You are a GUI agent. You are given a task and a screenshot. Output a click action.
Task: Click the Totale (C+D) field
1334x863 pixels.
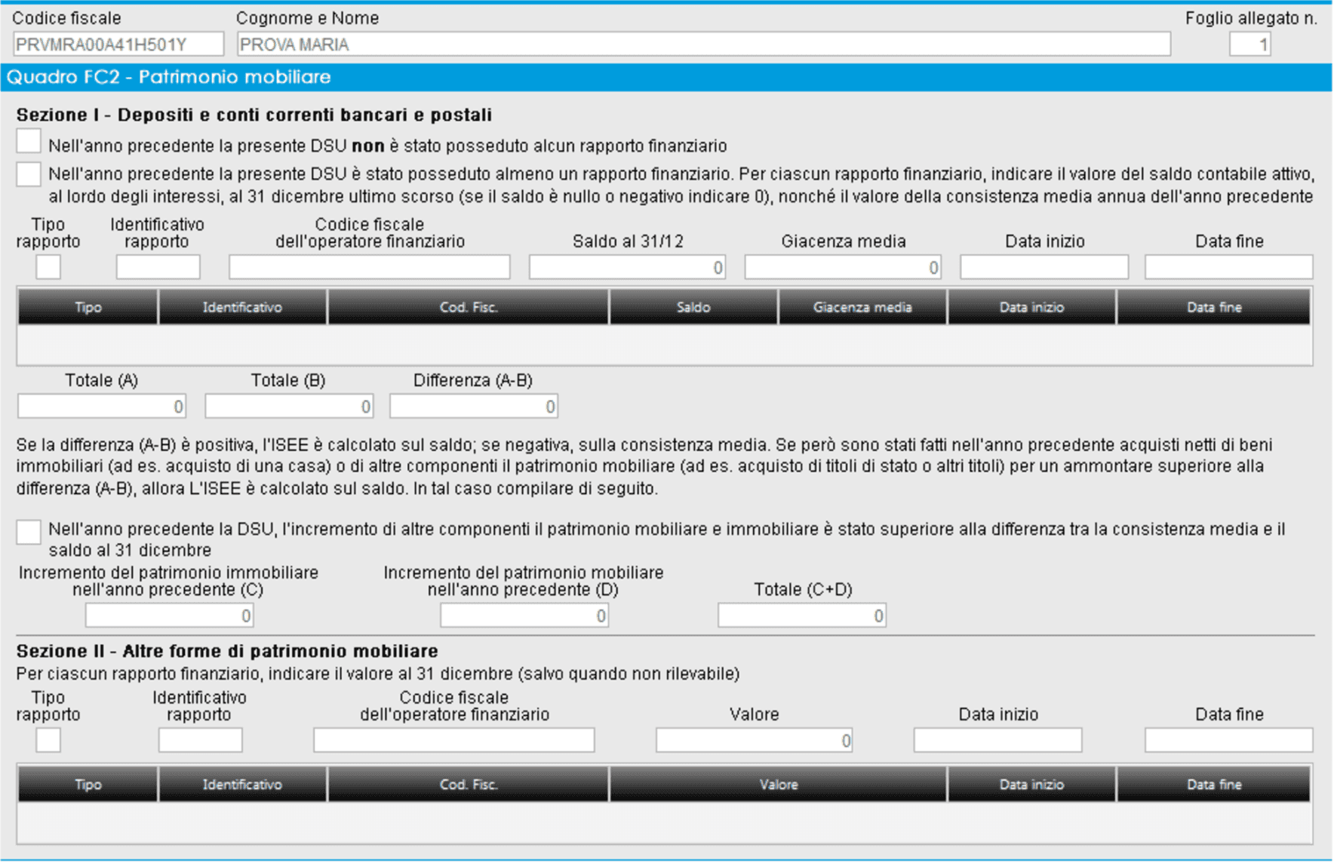(x=801, y=615)
